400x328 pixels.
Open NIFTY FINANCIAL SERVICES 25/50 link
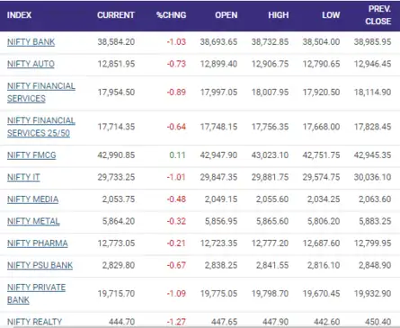(x=41, y=127)
